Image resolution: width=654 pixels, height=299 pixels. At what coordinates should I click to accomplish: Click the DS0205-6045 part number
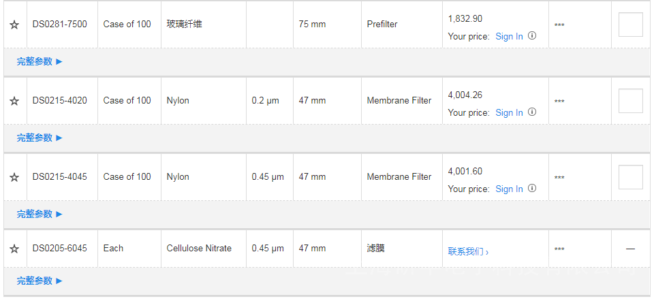pyautogui.click(x=59, y=249)
